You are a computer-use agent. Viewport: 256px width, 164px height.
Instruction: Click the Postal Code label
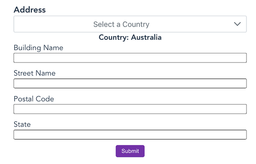coord(34,99)
